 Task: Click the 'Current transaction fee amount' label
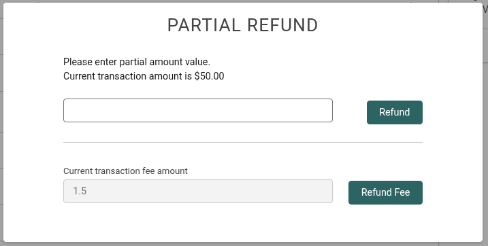click(x=125, y=171)
